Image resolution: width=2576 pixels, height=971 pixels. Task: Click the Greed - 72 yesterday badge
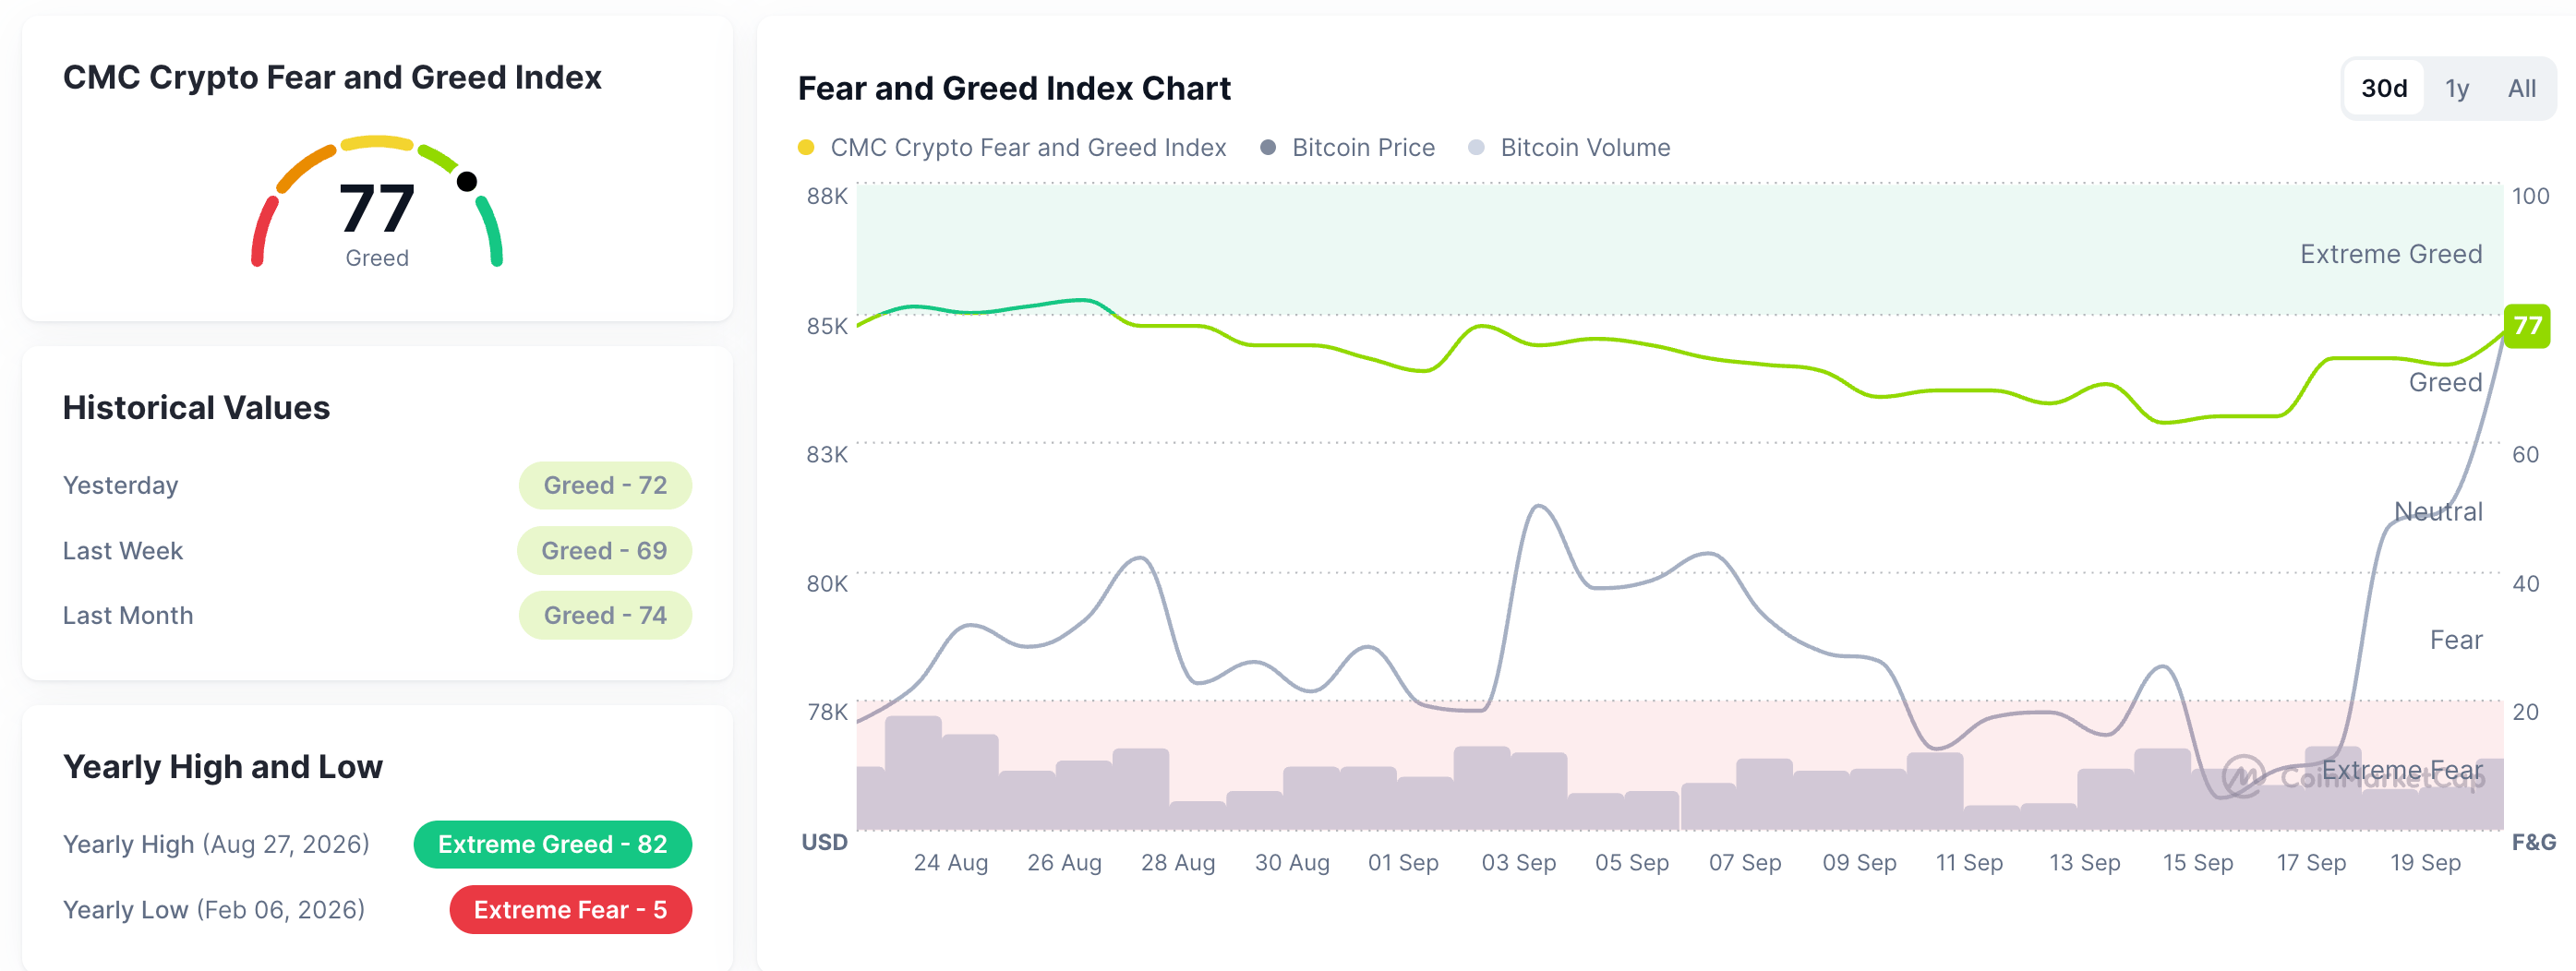click(605, 485)
